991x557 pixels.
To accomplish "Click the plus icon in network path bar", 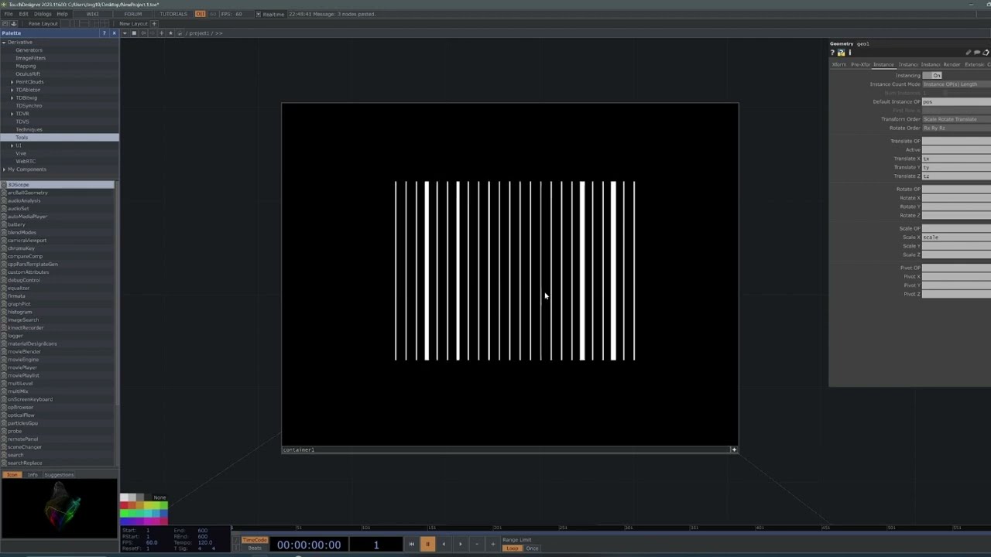I will 161,33.
